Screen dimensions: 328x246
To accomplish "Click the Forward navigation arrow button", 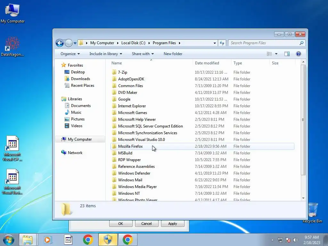I will (x=69, y=43).
